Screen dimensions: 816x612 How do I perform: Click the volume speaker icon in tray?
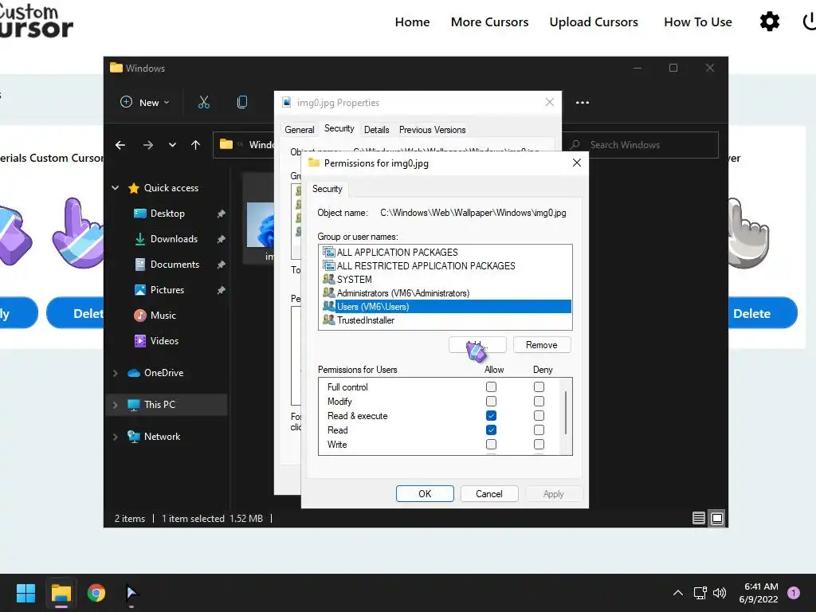click(720, 593)
